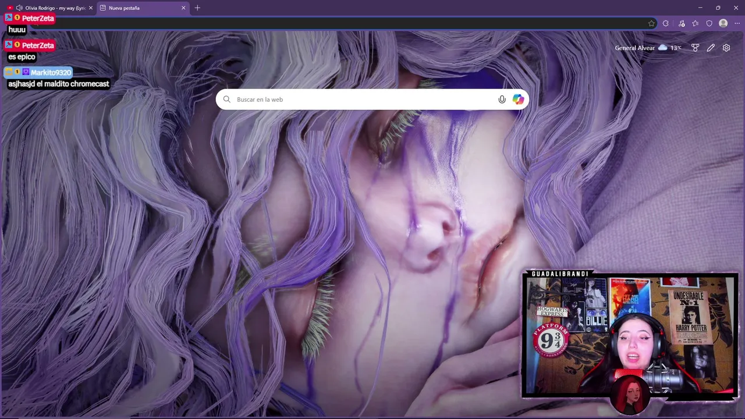Close the Olivia Rodrigo tab
Image resolution: width=745 pixels, height=419 pixels.
tap(90, 8)
